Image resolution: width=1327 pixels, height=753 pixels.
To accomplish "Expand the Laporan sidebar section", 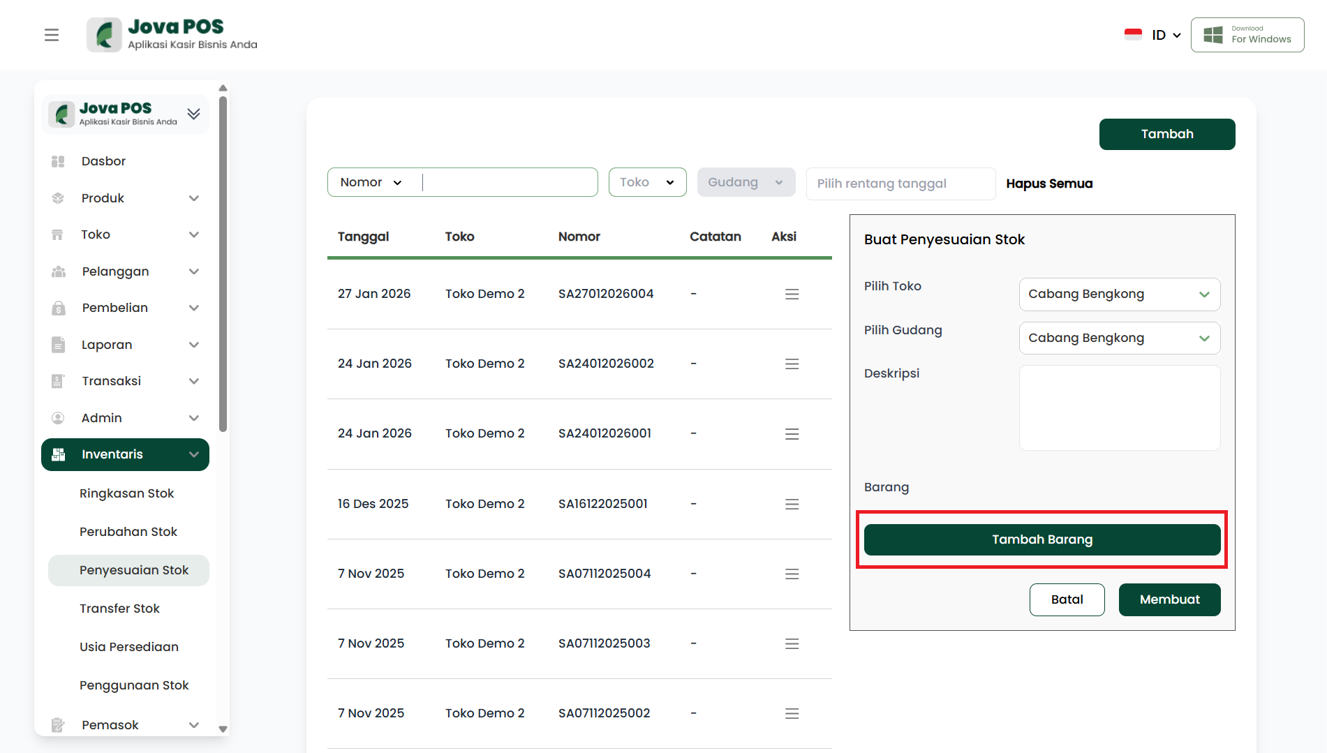I will [x=194, y=345].
